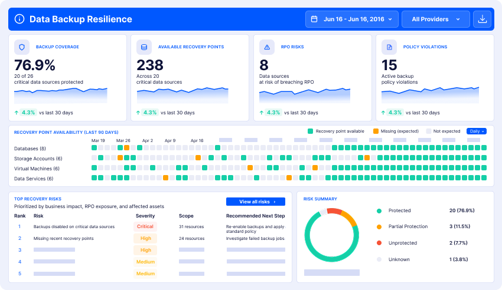
Task: Click the up arrow trend icon on RPO Risks card
Action: click(262, 113)
